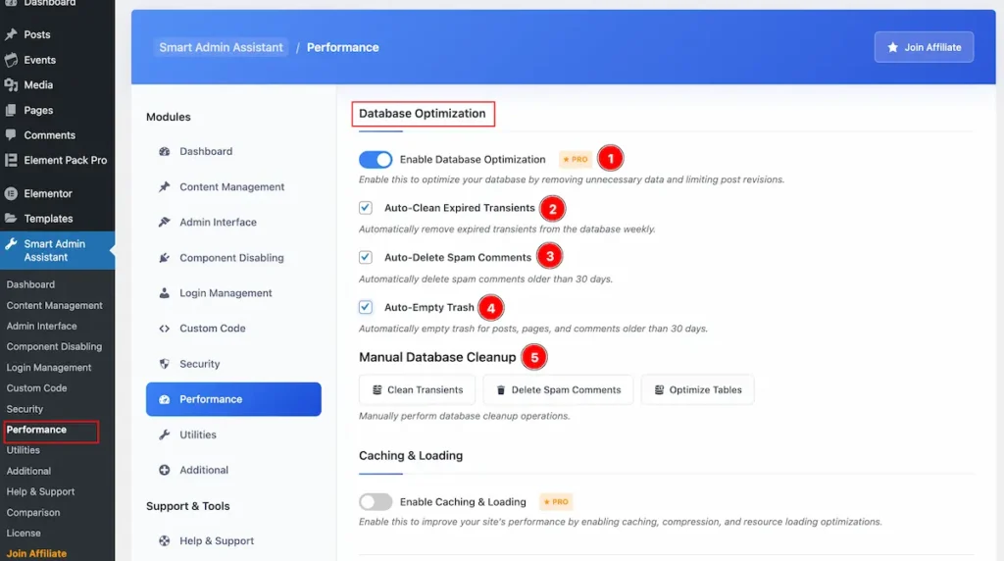Click the Clean Transients button
The image size is (1004, 561).
coord(418,390)
